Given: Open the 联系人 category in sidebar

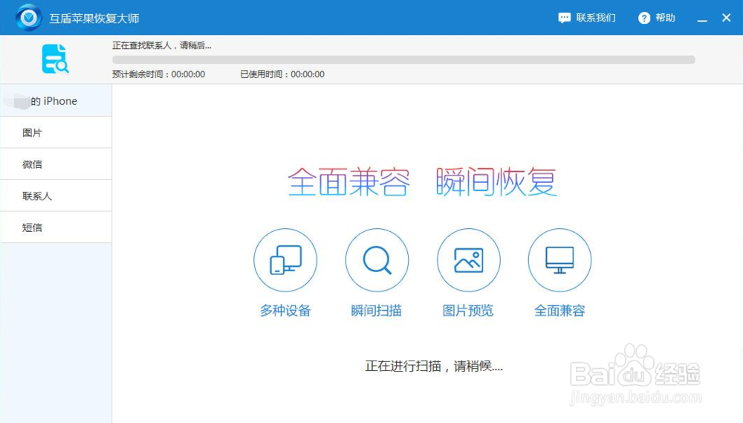Looking at the screenshot, I should 56,196.
